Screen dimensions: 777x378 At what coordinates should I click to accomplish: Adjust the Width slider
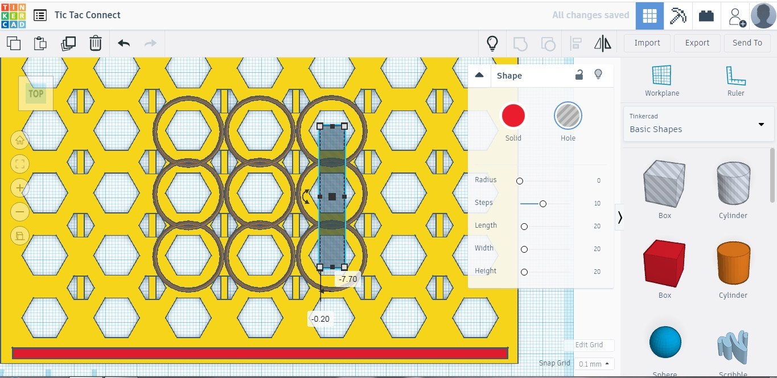[x=524, y=249]
